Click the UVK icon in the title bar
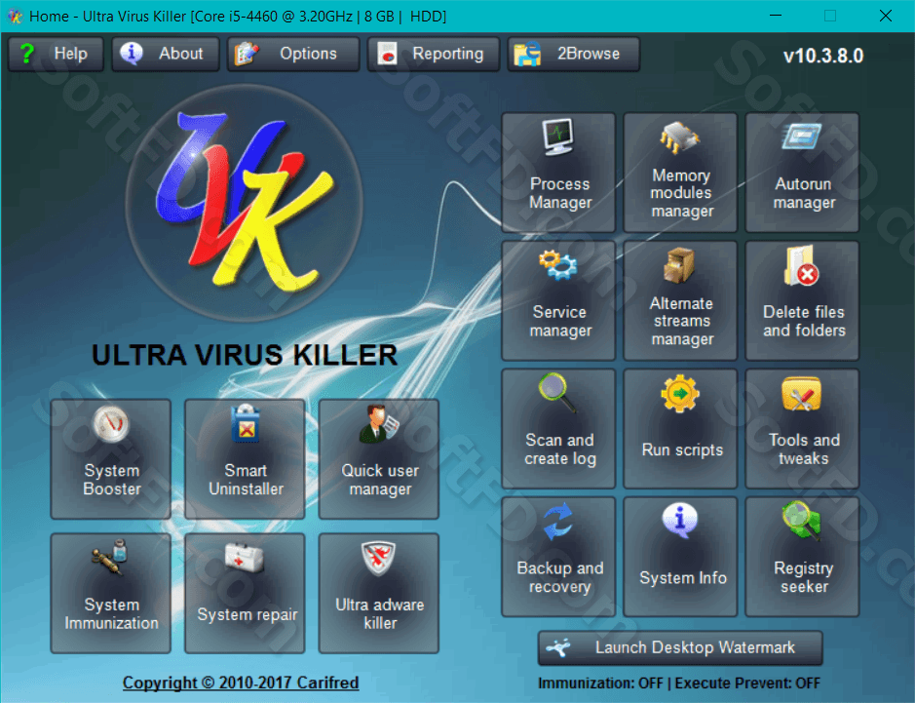This screenshot has width=915, height=703. (x=15, y=16)
